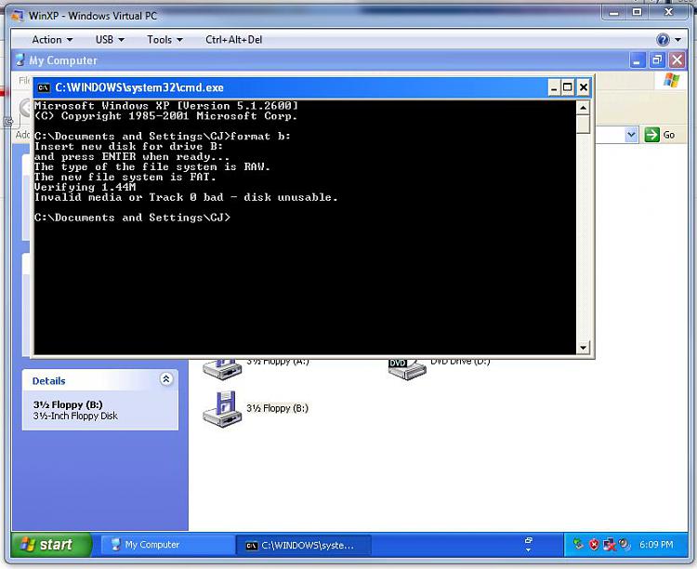Restore down the My Computer window
This screenshot has width=697, height=569.
tap(657, 60)
